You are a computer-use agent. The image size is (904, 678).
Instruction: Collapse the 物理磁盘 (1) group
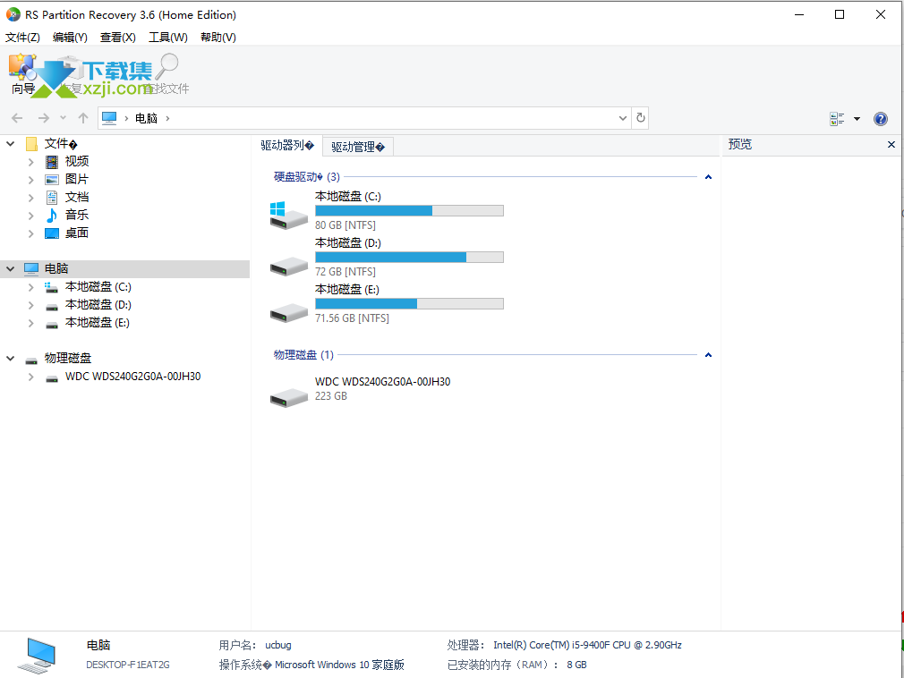click(x=709, y=355)
